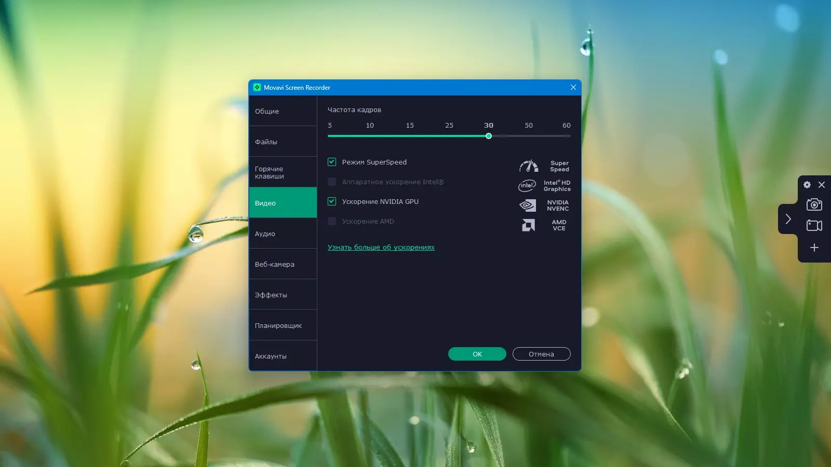Confirm settings with the OK button
The width and height of the screenshot is (831, 467).
[x=477, y=354]
